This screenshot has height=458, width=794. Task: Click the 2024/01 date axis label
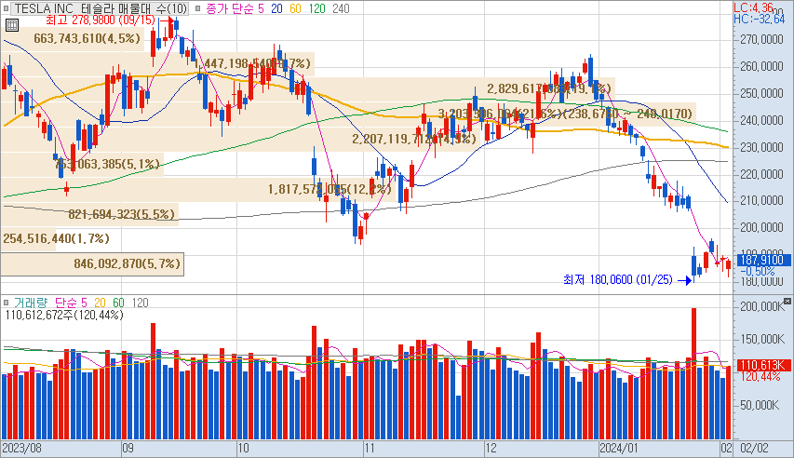coord(618,449)
